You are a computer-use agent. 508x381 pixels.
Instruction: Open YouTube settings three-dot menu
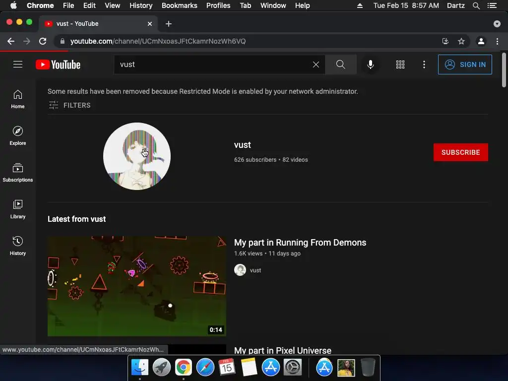tap(424, 64)
